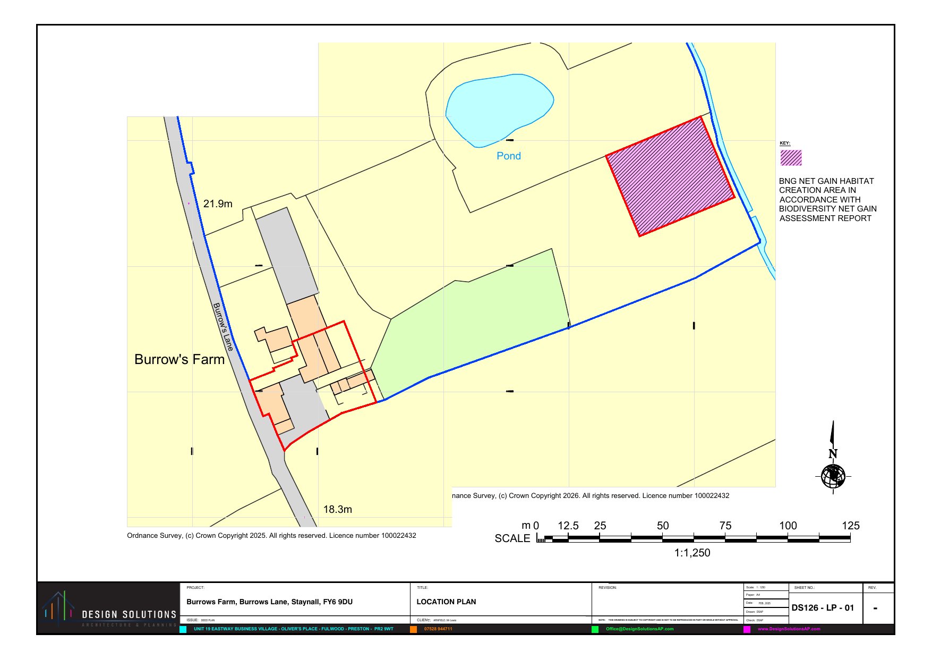This screenshot has height=659, width=932.
Task: Click the sheet number DS126 - LP - 01
Action: 823,608
